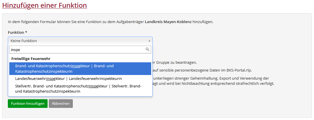314x120 pixels.
Task: Click the magnifier icon in the search box
Action: (x=147, y=49)
